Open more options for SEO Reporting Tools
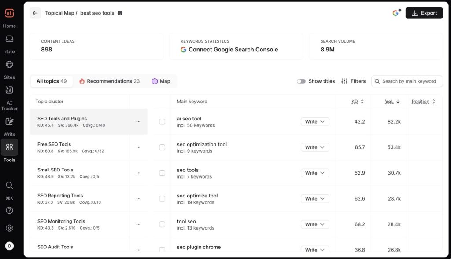 click(138, 199)
